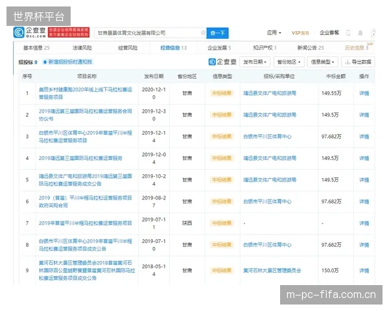Viewport: 389px width, 311px height.
Task: Open 详情 for row 5
Action: click(x=364, y=180)
